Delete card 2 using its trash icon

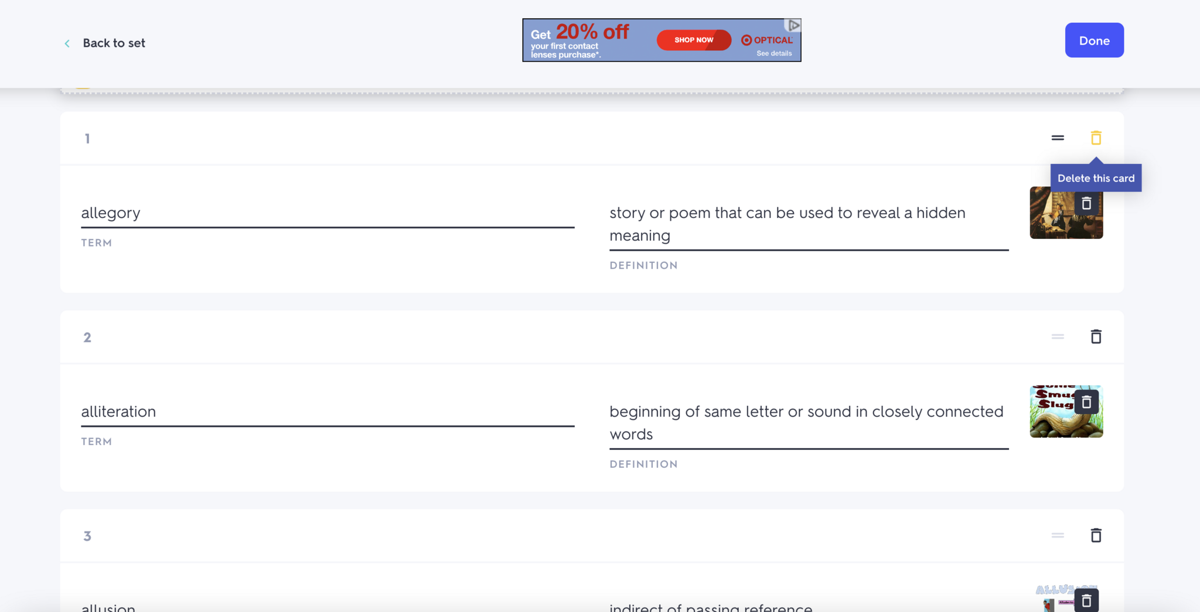pos(1096,337)
